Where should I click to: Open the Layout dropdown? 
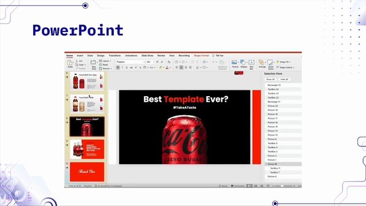click(105, 61)
